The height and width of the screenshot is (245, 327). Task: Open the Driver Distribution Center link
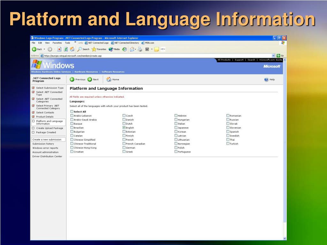coord(47,156)
